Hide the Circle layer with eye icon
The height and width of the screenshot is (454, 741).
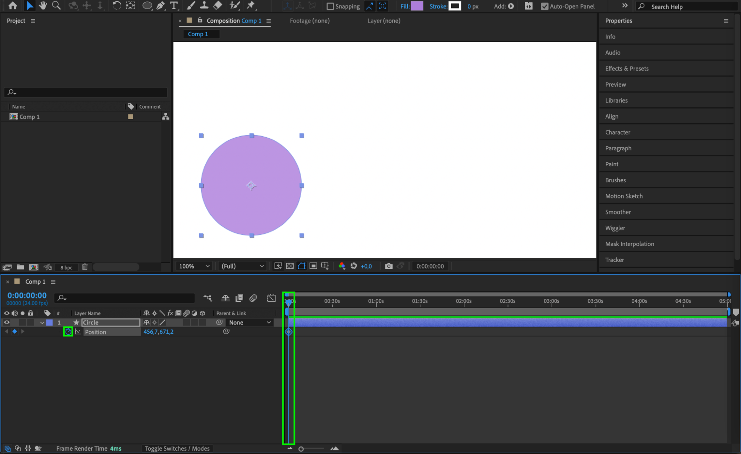click(x=7, y=323)
